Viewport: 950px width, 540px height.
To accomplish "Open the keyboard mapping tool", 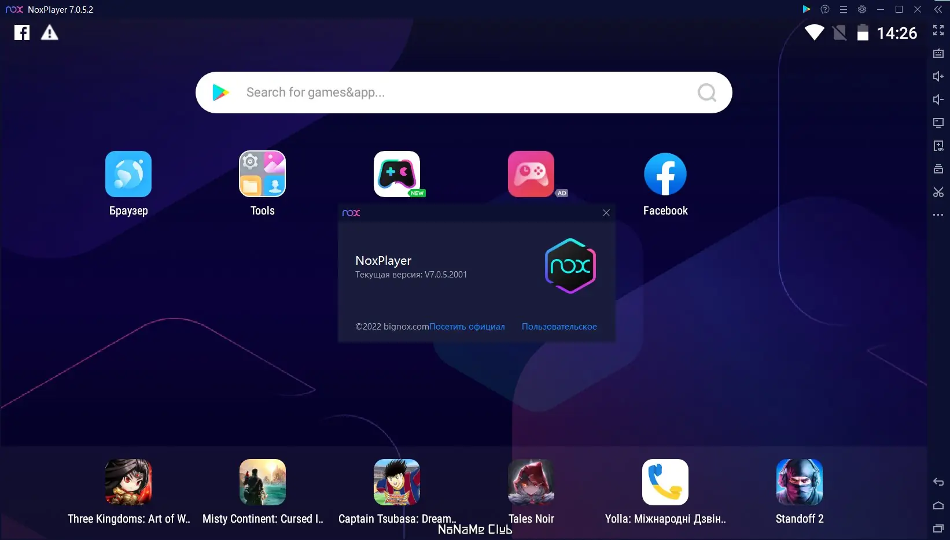I will (938, 53).
